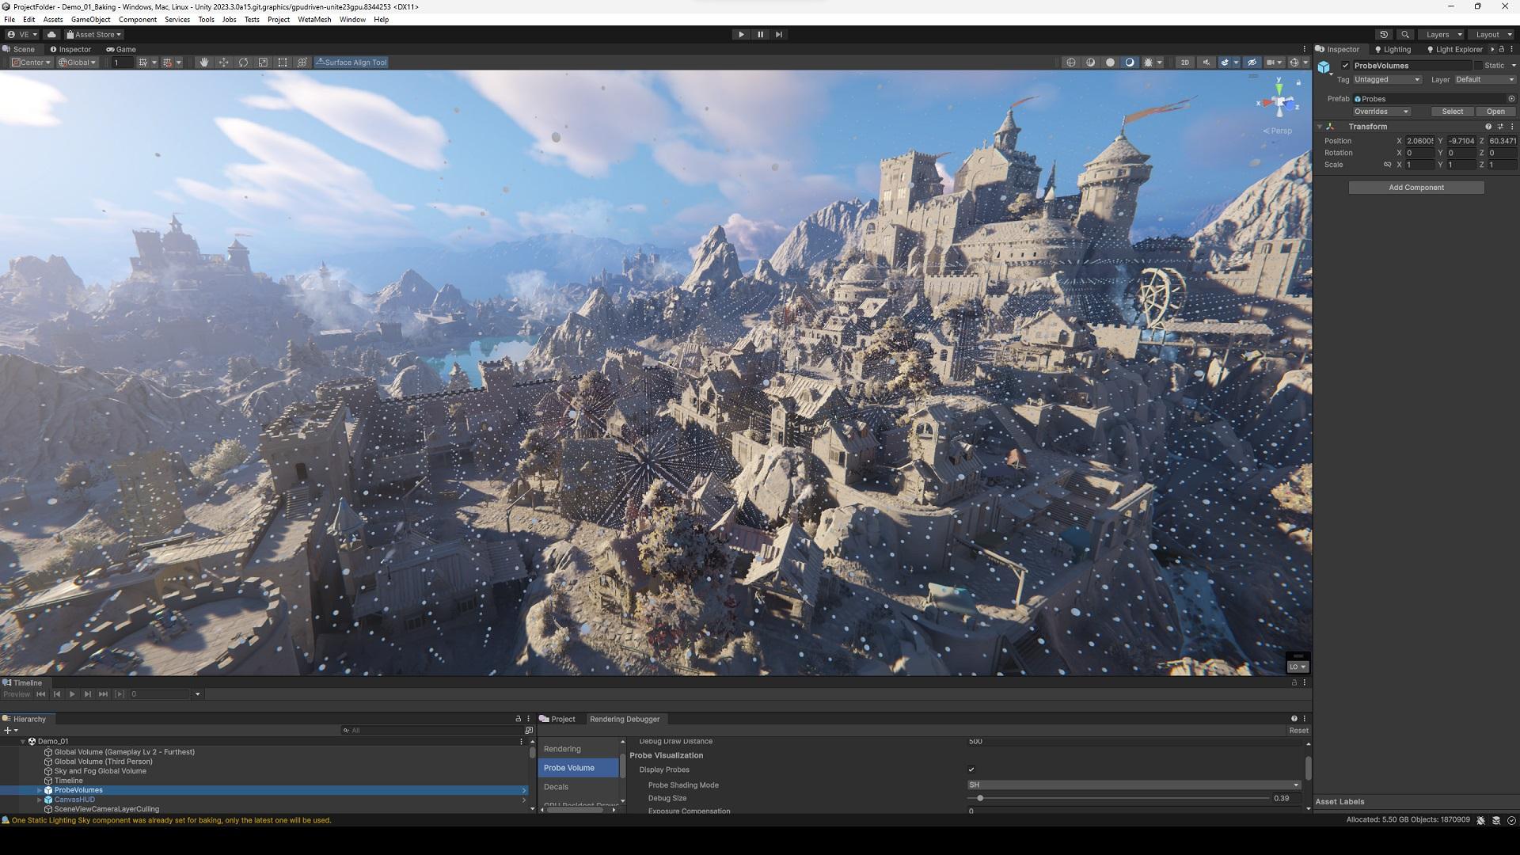This screenshot has width=1520, height=855.
Task: Switch to the Light Explorer tab
Action: tap(1455, 49)
